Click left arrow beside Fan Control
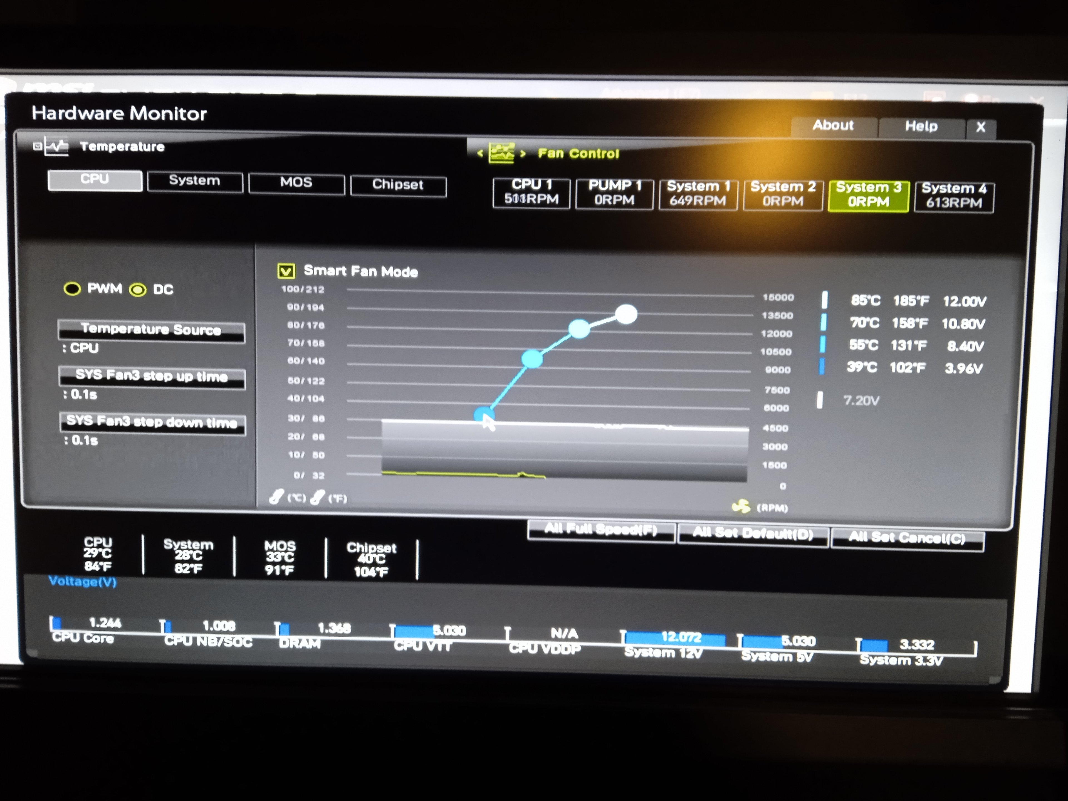Screen dimensions: 1068x801 coord(480,154)
